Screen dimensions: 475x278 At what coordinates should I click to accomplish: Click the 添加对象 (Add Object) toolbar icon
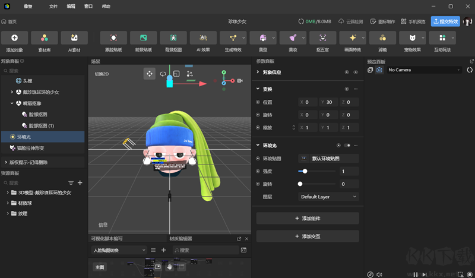14,38
